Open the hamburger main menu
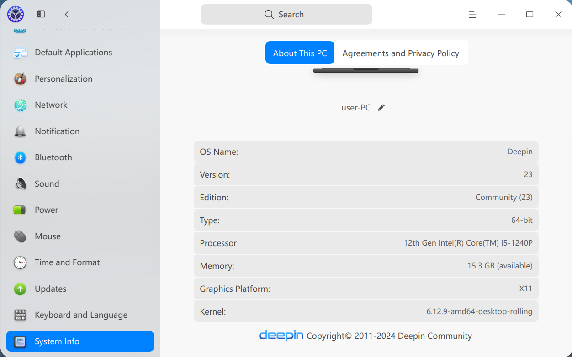Image resolution: width=572 pixels, height=357 pixels. pyautogui.click(x=472, y=15)
